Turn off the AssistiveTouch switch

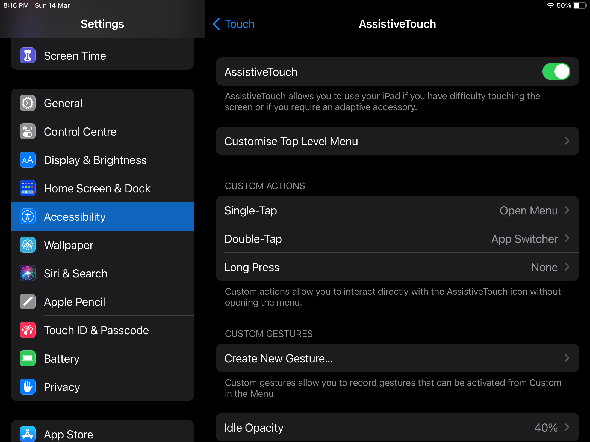pyautogui.click(x=556, y=72)
